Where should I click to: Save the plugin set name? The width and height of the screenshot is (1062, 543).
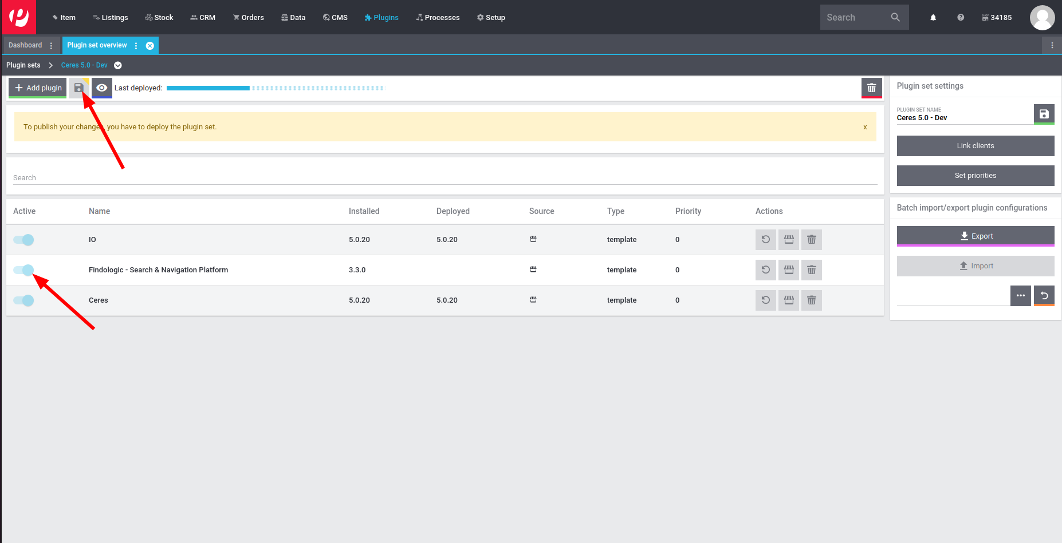click(x=1044, y=114)
